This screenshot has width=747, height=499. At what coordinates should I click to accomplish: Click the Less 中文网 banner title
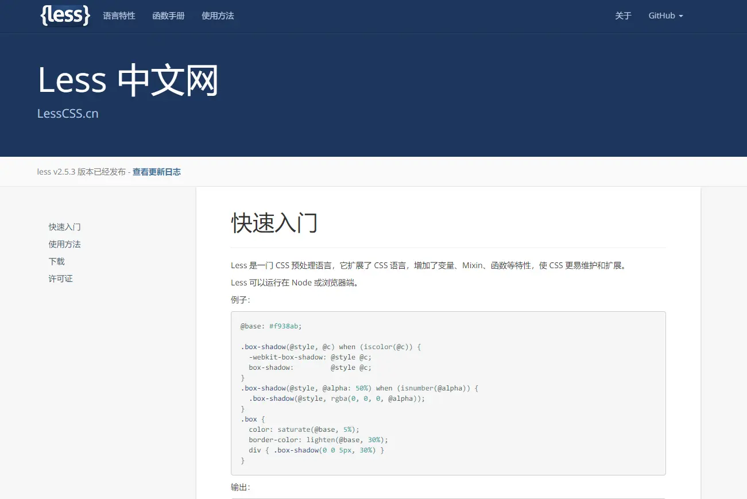coord(128,80)
